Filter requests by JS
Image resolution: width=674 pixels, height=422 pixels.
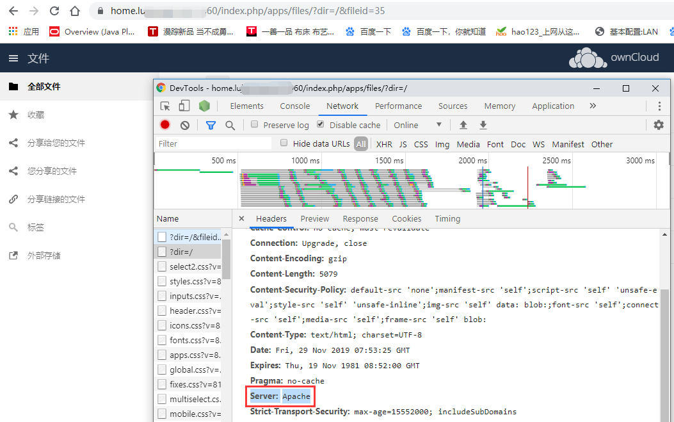(x=403, y=144)
